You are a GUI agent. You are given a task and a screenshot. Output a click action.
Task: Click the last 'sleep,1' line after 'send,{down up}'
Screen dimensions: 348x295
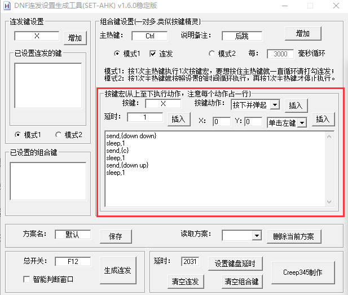coord(116,173)
